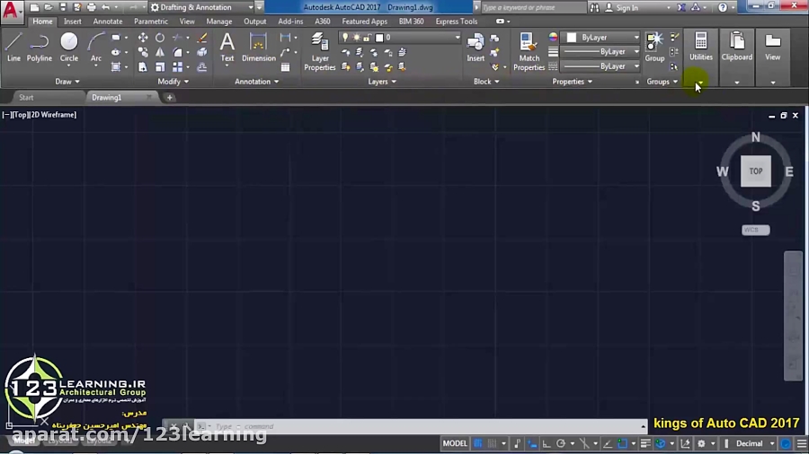The width and height of the screenshot is (809, 454).
Task: Insert a Table from Annotation panel
Action: point(285,67)
